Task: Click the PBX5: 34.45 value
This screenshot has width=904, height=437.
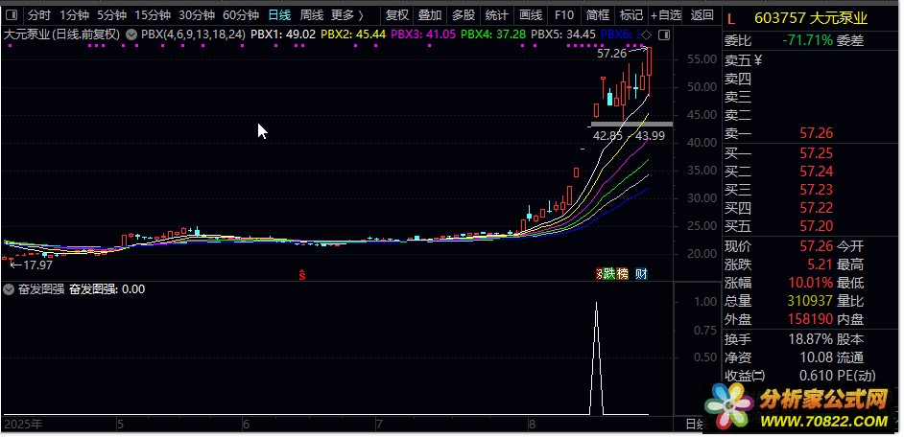Action: click(x=563, y=34)
